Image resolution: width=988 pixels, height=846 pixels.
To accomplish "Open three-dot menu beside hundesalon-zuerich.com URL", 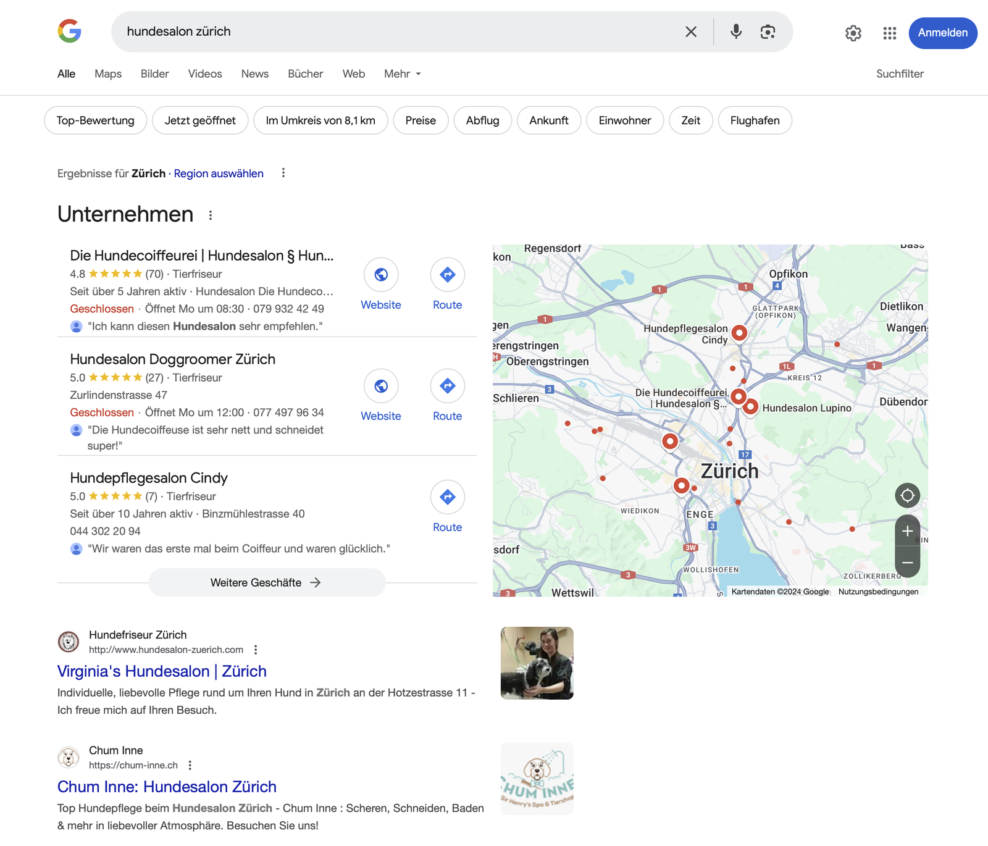I will pos(256,650).
